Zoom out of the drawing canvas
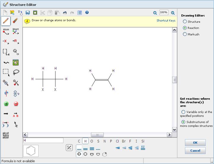The height and width of the screenshot is (164, 214). pyautogui.click(x=155, y=13)
